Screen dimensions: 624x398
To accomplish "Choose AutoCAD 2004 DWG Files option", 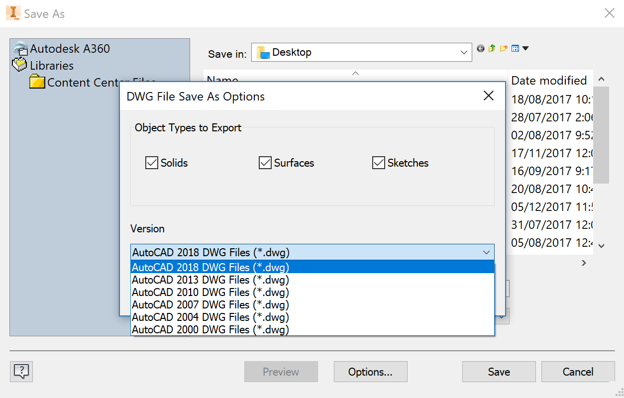I will click(x=312, y=317).
